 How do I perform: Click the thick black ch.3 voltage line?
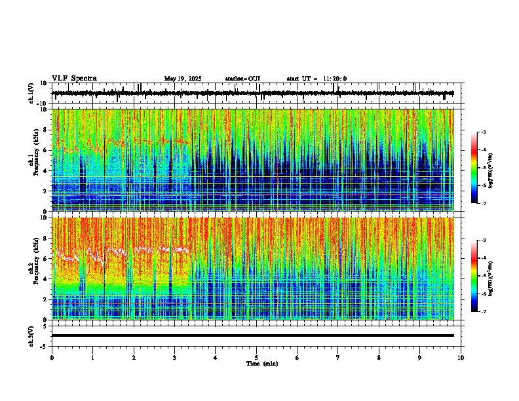pyautogui.click(x=252, y=335)
